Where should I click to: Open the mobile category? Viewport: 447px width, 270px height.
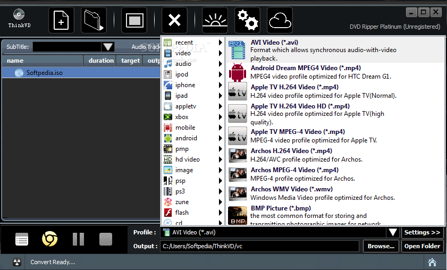click(x=193, y=128)
